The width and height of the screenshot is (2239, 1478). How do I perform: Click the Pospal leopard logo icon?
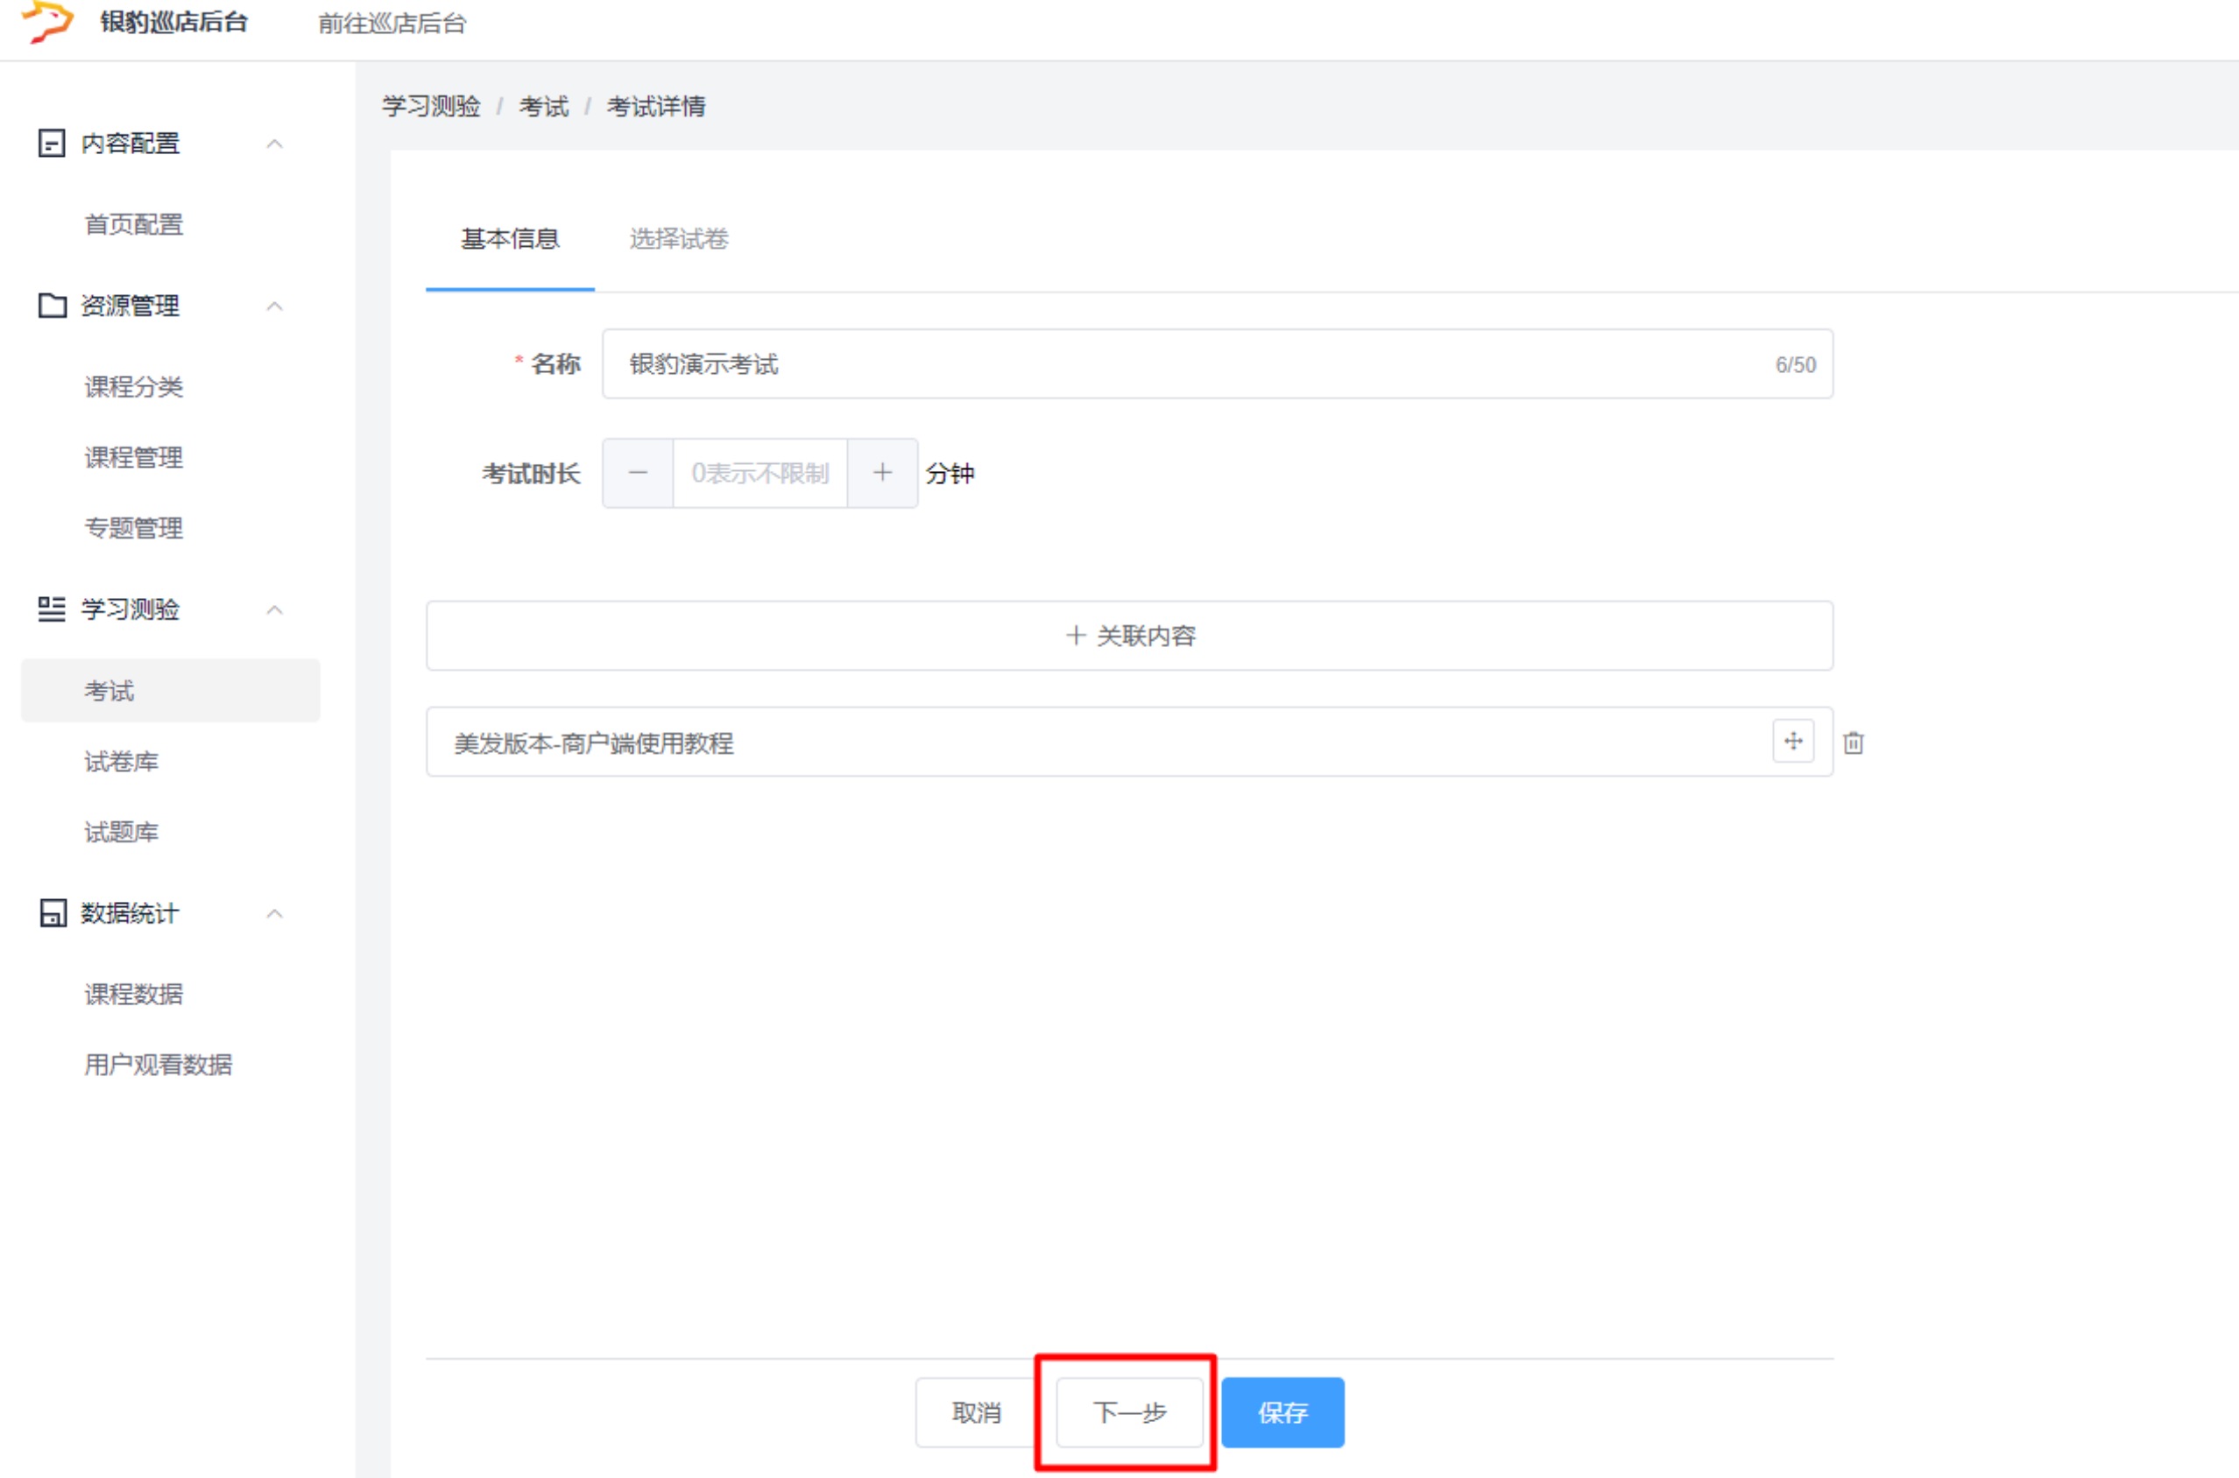click(x=47, y=21)
